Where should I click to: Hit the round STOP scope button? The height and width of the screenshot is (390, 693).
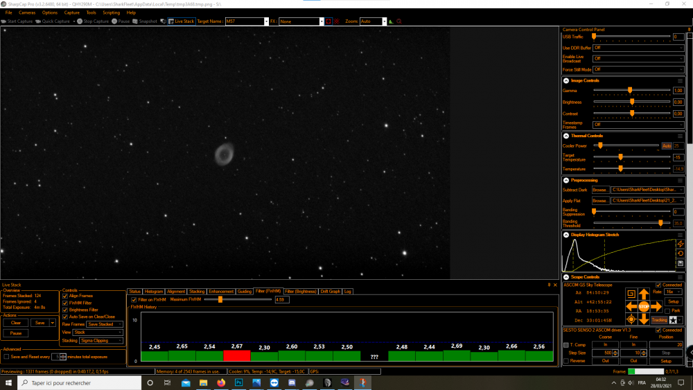644,306
